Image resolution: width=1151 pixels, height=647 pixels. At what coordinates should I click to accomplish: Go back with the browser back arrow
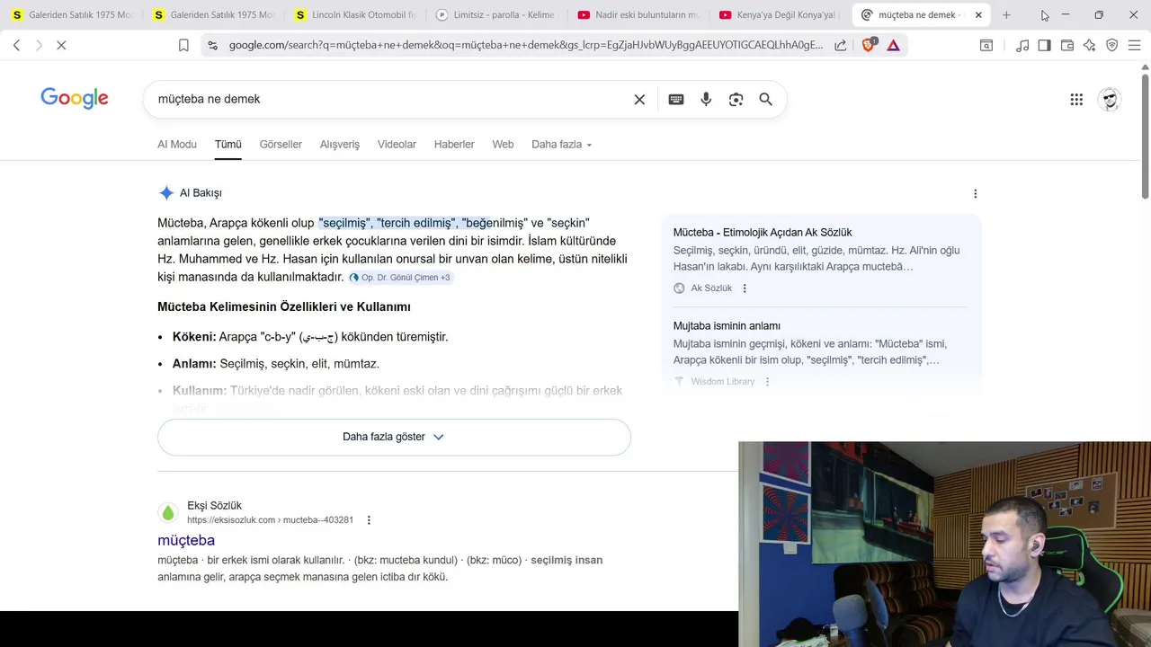click(x=17, y=45)
